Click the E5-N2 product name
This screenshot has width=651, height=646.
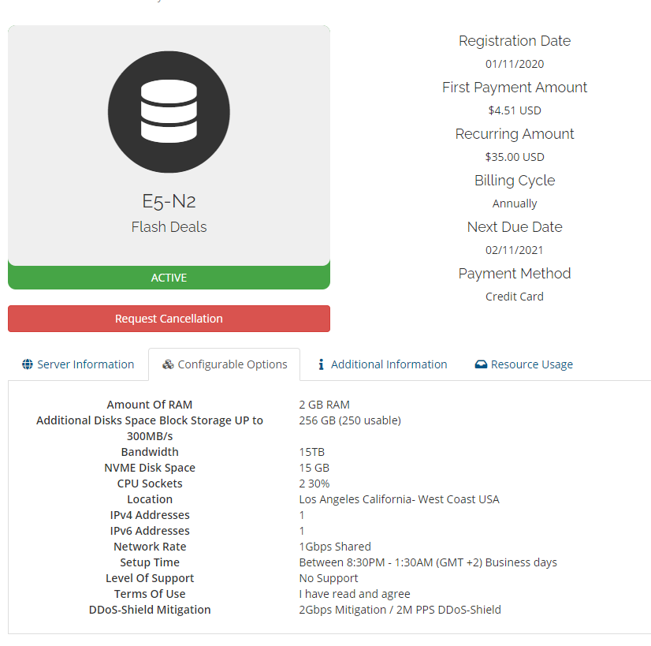click(x=169, y=201)
